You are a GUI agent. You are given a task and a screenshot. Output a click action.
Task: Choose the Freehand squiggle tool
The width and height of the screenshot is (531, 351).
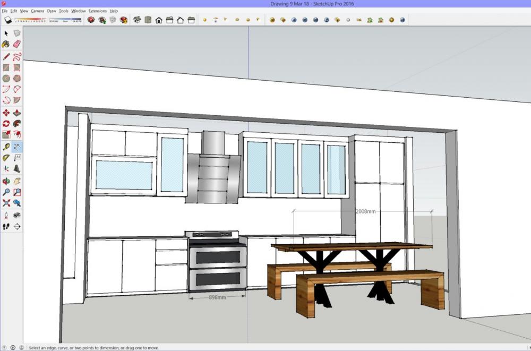click(x=17, y=56)
